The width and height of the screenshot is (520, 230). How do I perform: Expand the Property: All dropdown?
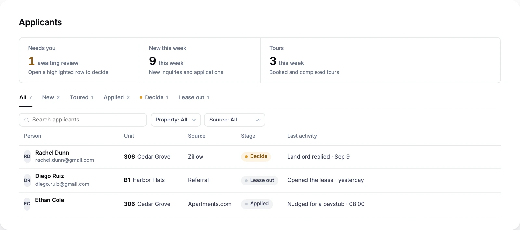[x=176, y=120]
